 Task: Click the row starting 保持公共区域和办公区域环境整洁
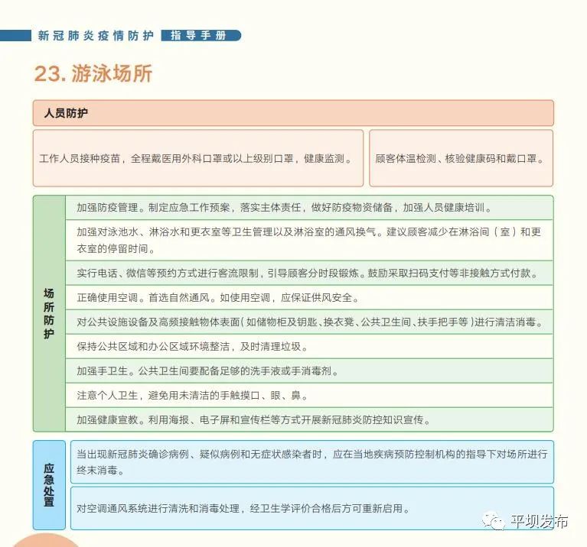(x=309, y=346)
